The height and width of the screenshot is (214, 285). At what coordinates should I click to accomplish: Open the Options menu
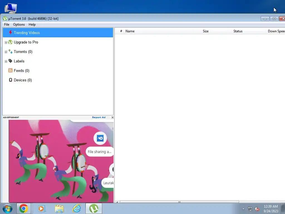(x=19, y=25)
